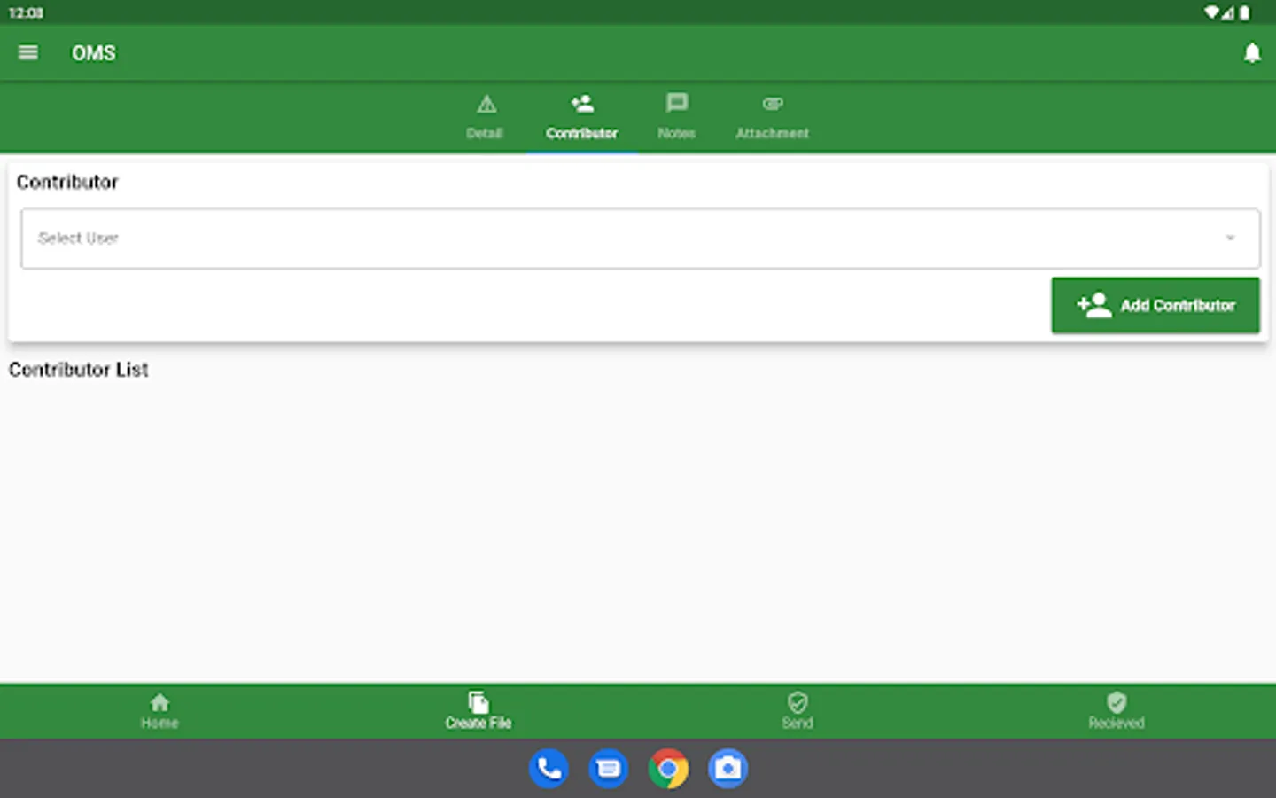Open notifications bell
1276x798 pixels.
pyautogui.click(x=1252, y=53)
